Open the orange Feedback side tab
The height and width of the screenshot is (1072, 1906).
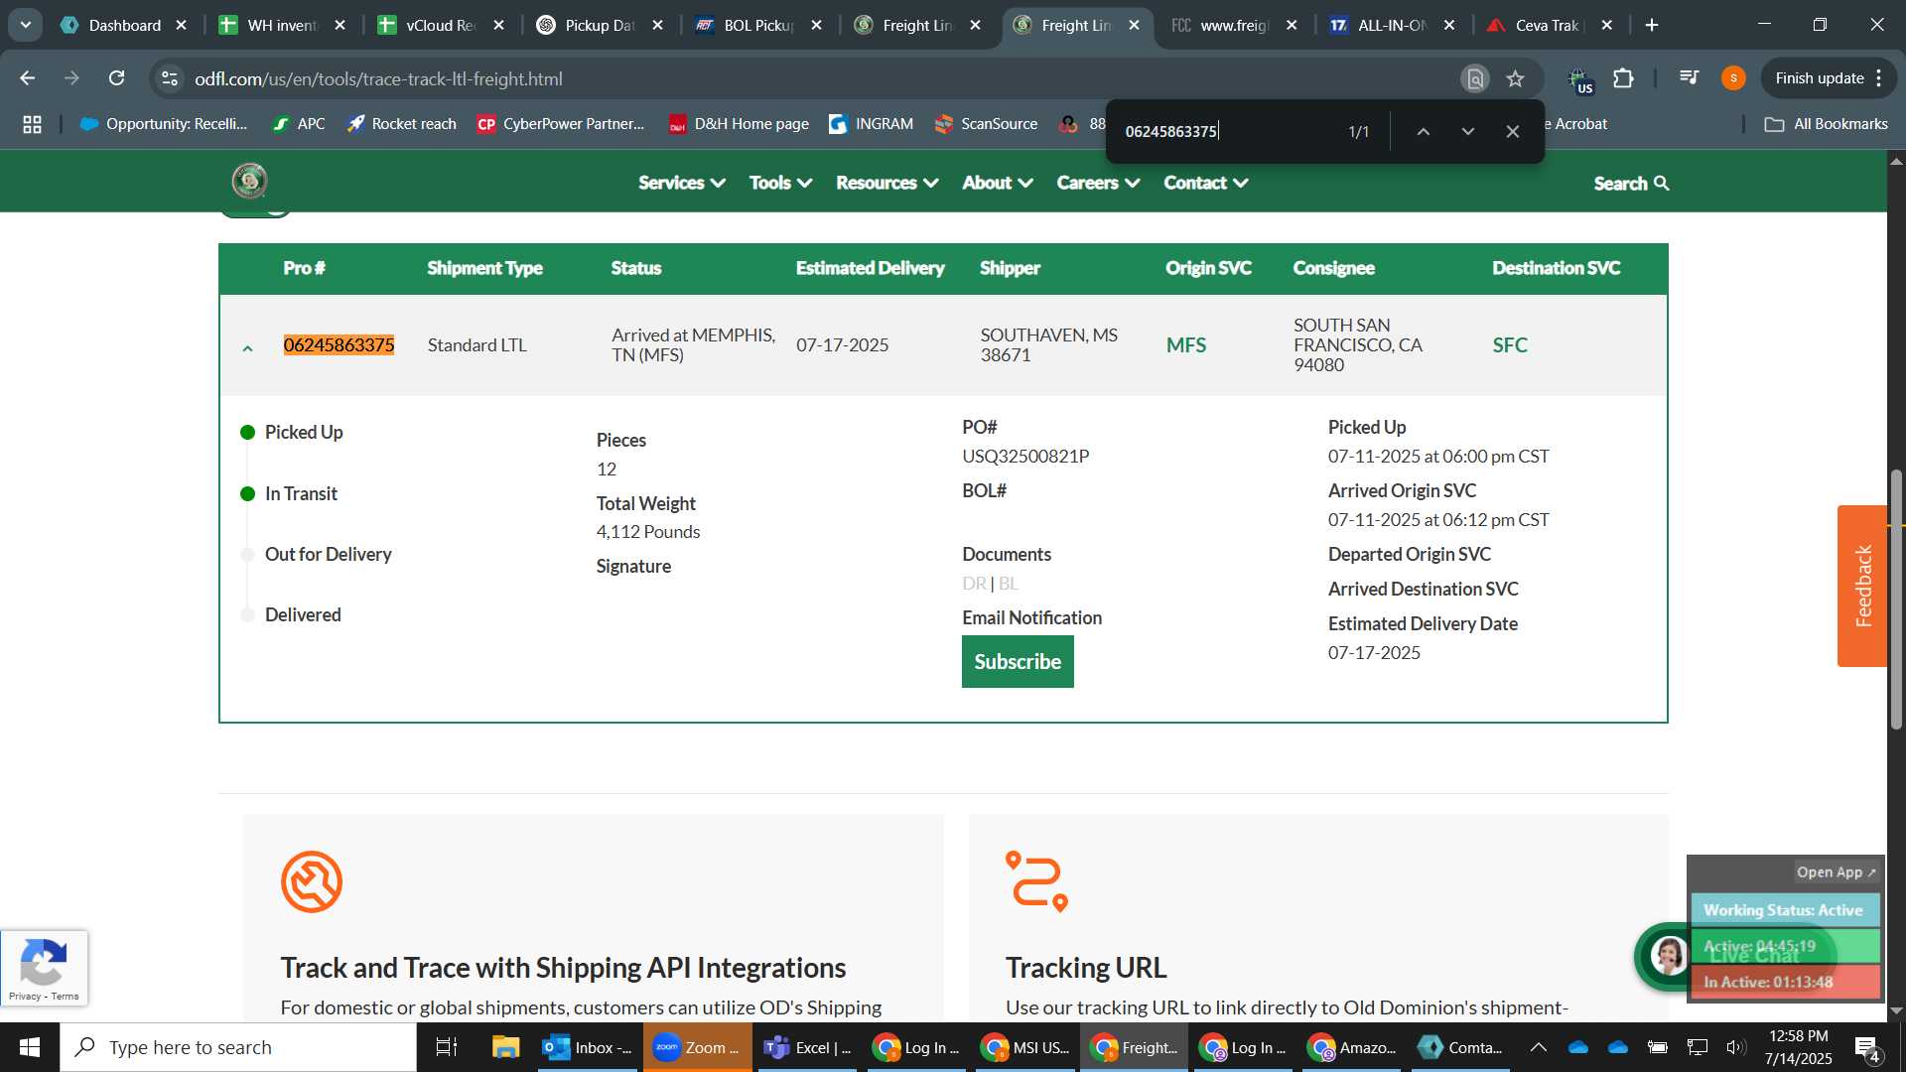coord(1862,586)
